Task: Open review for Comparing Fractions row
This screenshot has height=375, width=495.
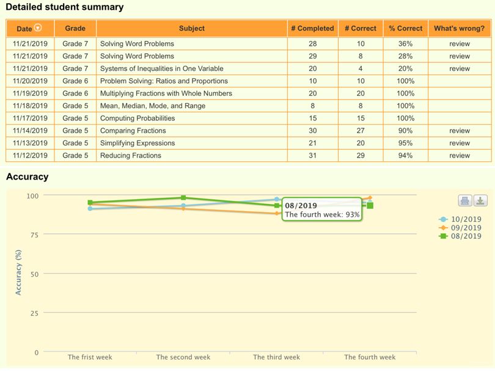Action: pyautogui.click(x=460, y=131)
